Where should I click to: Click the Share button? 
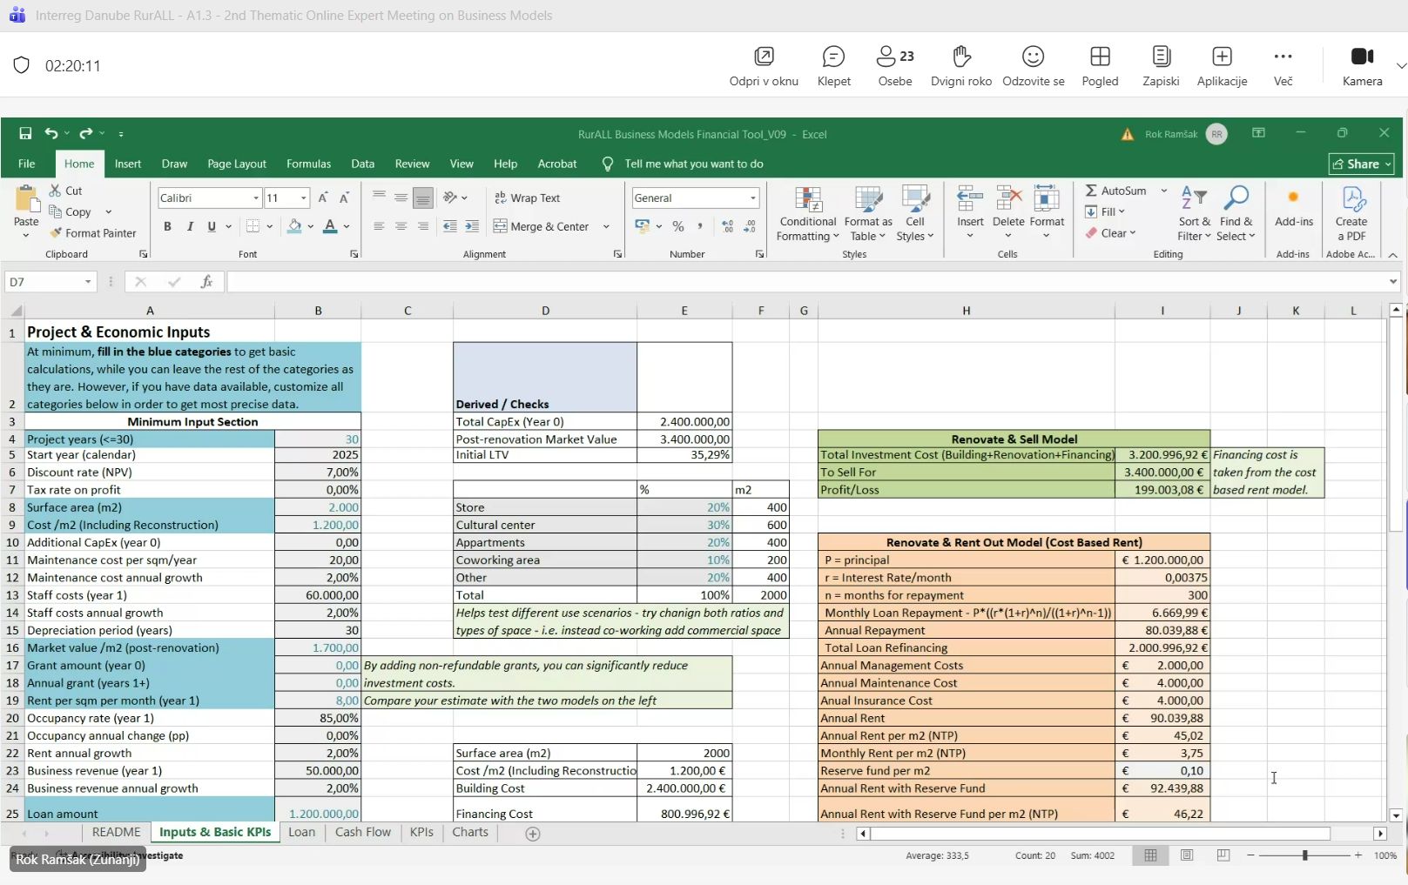pos(1361,164)
